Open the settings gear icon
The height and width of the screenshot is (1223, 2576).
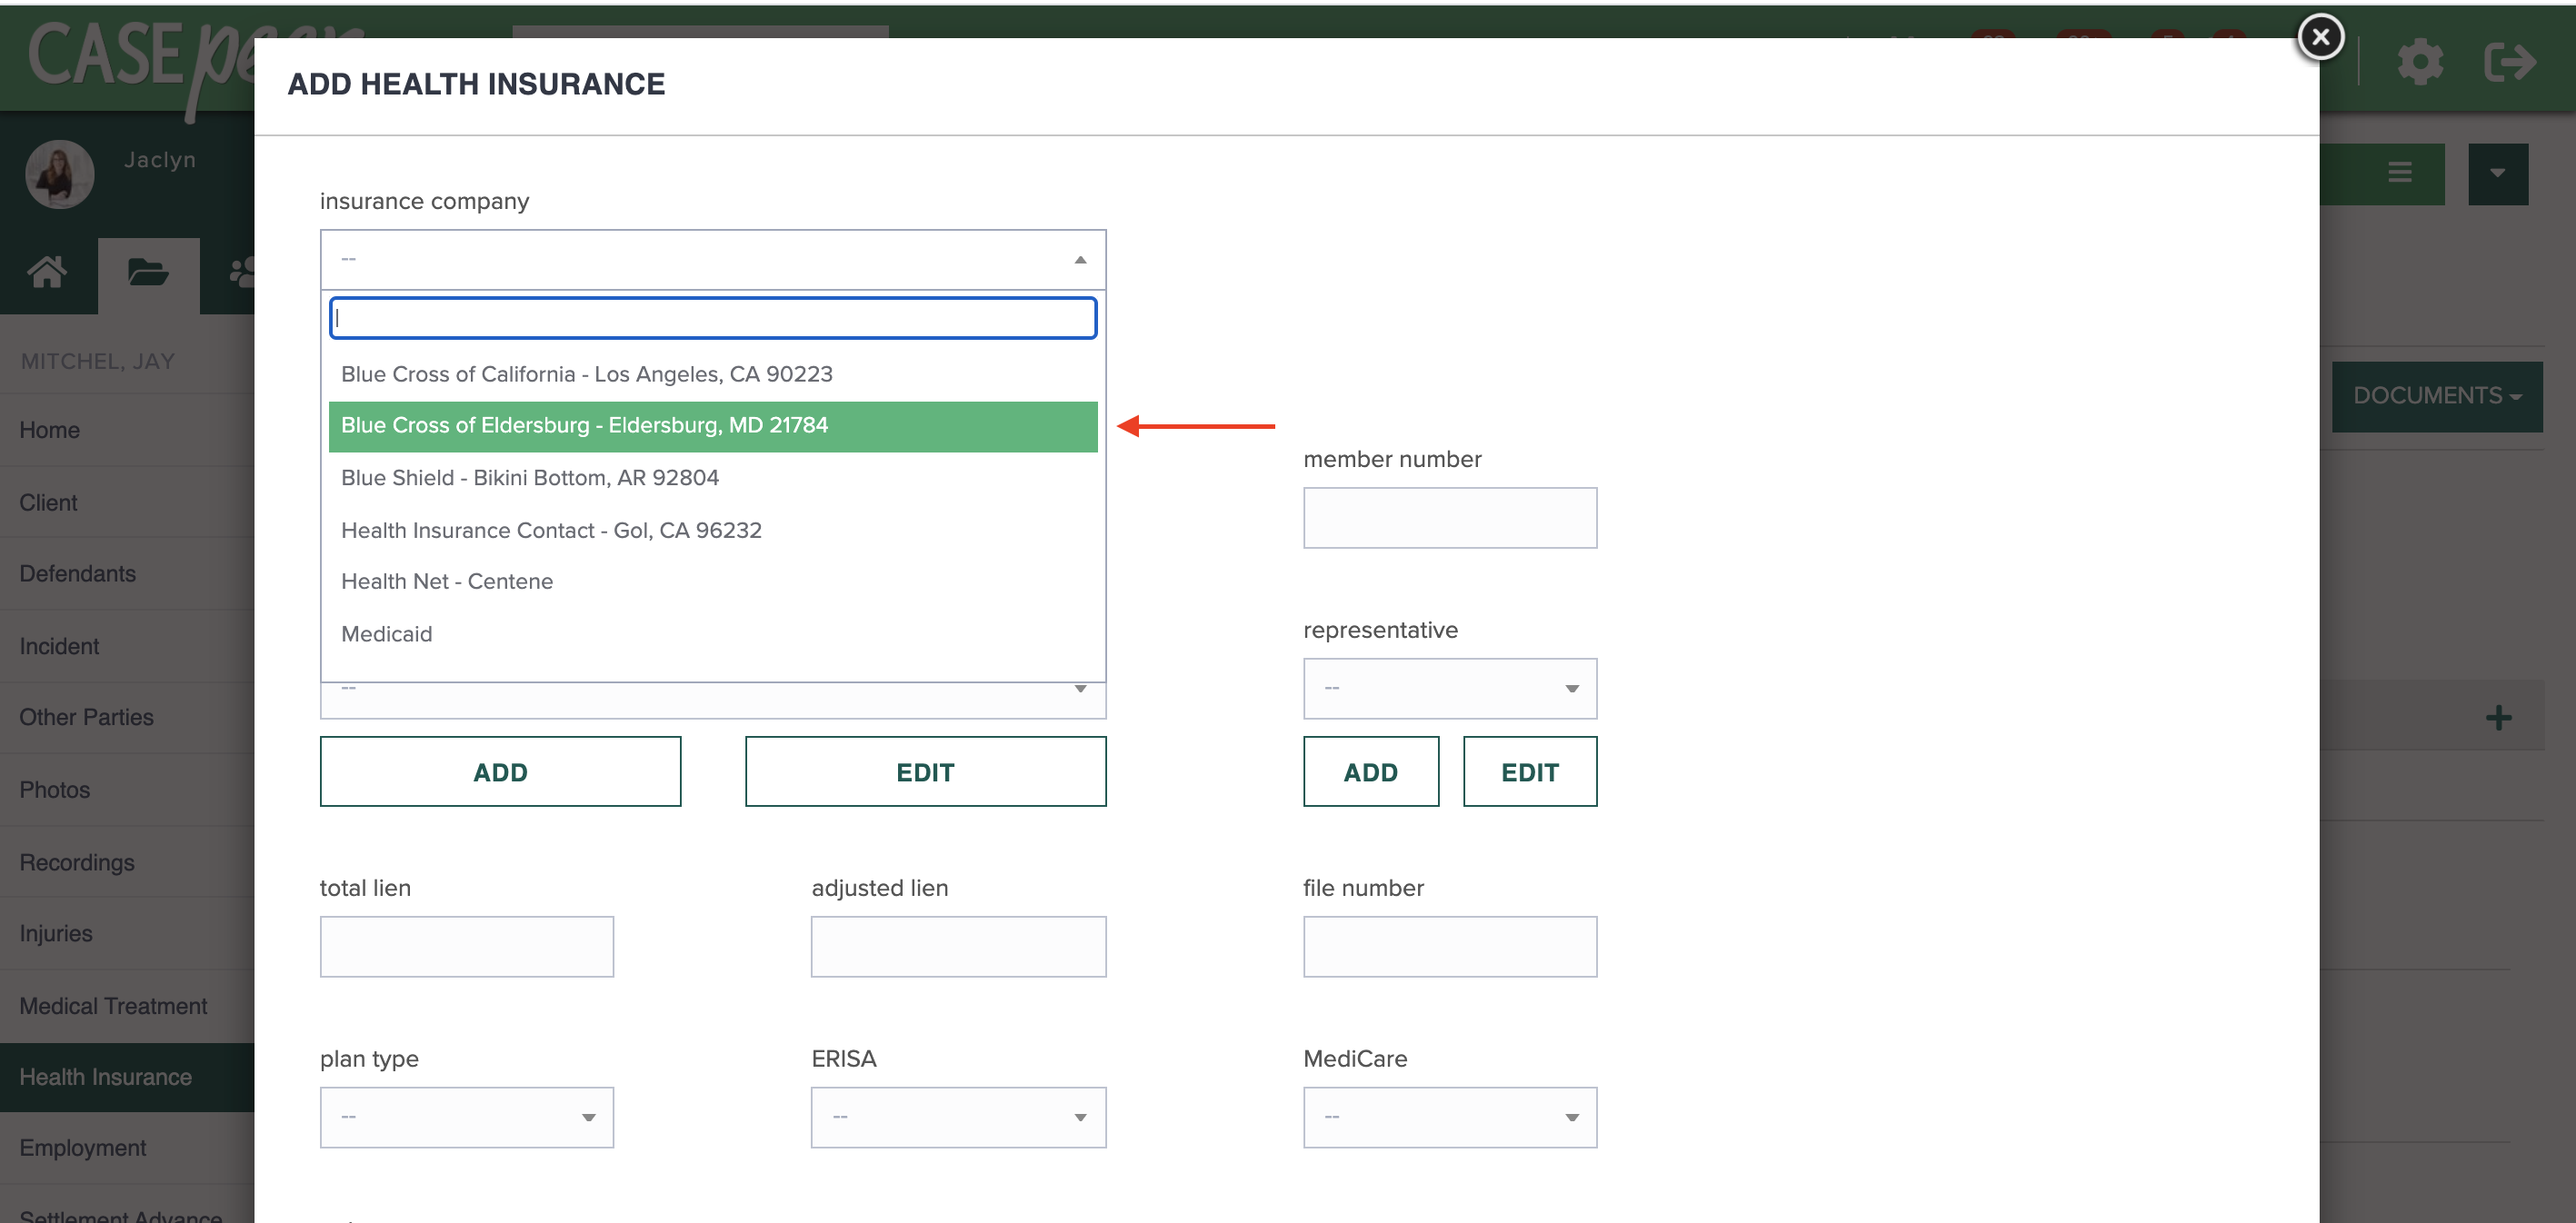tap(2419, 62)
